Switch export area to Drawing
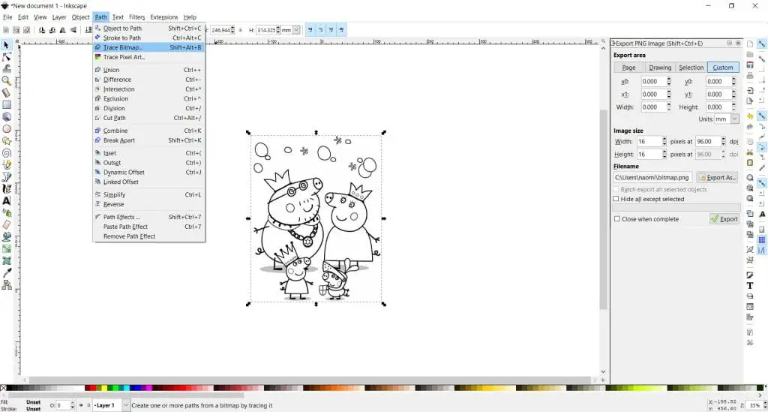This screenshot has width=768, height=412. tap(660, 68)
